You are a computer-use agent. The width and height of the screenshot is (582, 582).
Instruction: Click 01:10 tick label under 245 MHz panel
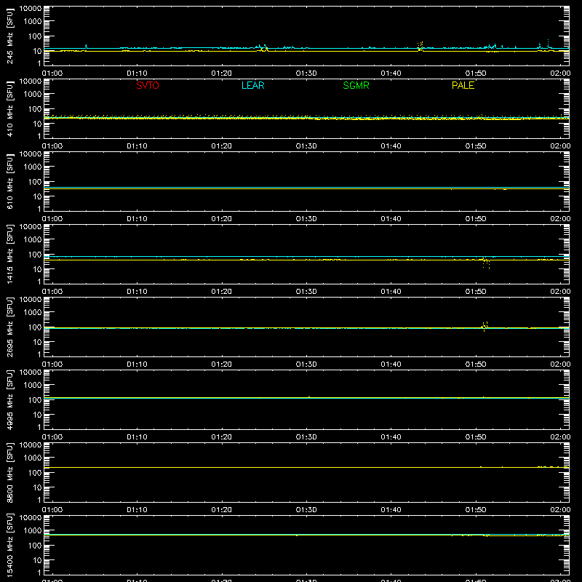pyautogui.click(x=137, y=73)
